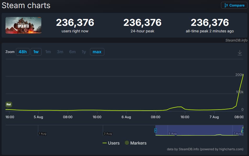This screenshot has height=156, width=249.
Task: Click the Open Beta game thumbnail
Action: pos(23,25)
